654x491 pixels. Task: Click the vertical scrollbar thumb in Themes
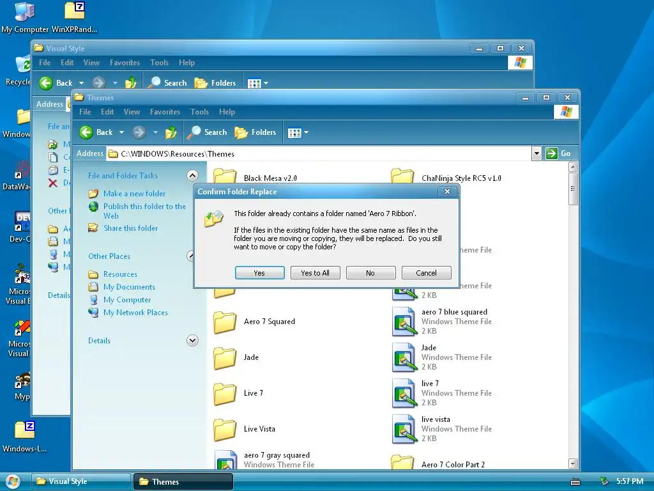573,189
